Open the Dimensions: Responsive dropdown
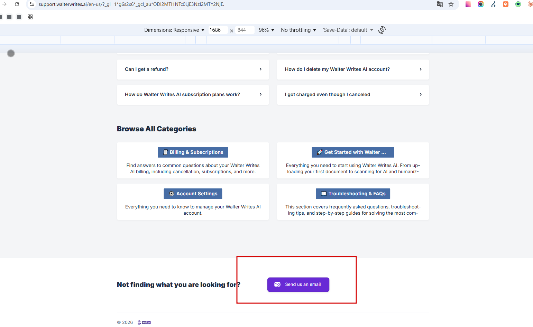Screen dimensions: 533x327 (174, 30)
